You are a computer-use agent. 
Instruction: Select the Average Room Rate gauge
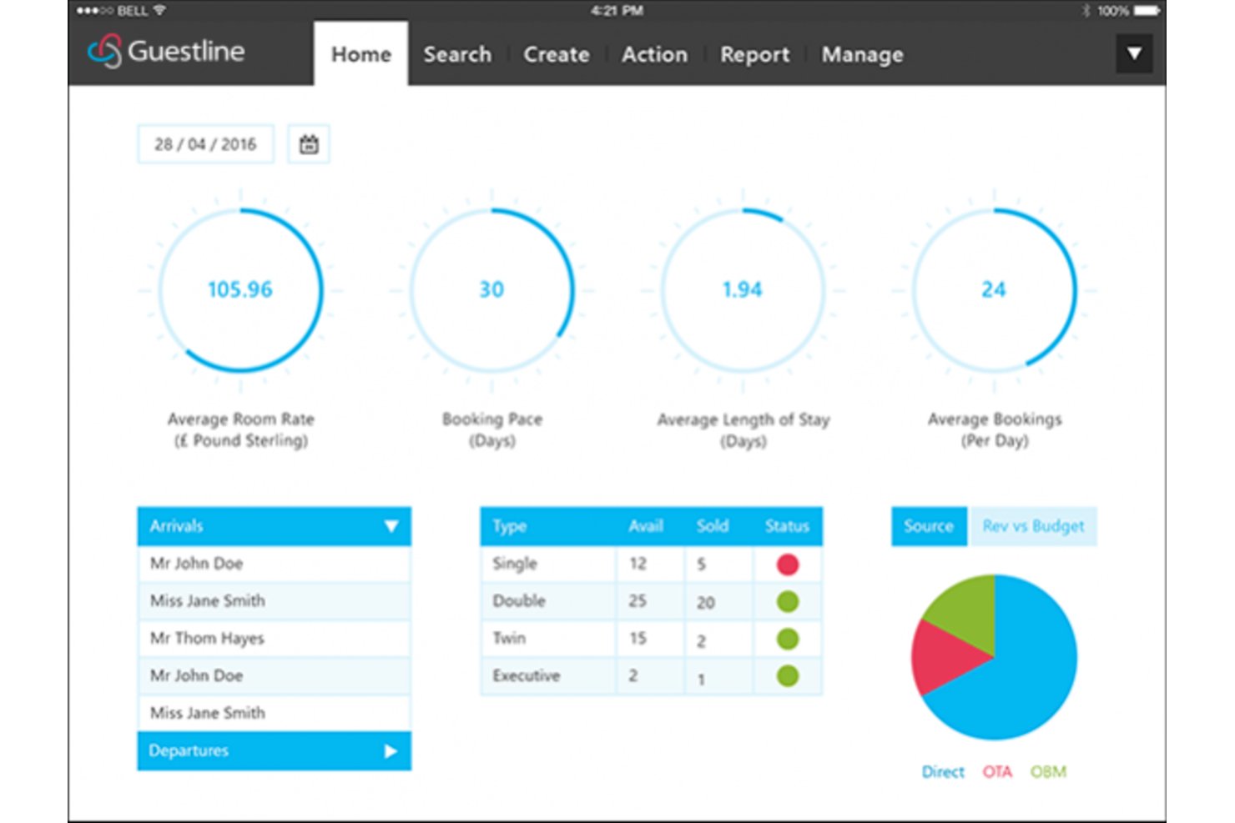240,290
